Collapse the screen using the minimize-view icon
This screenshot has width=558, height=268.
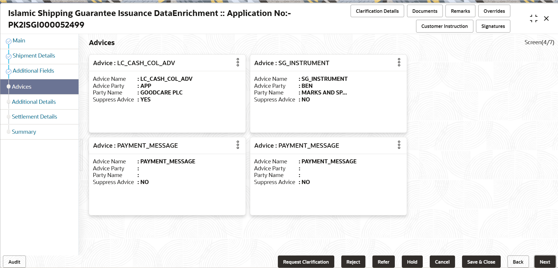coord(534,19)
